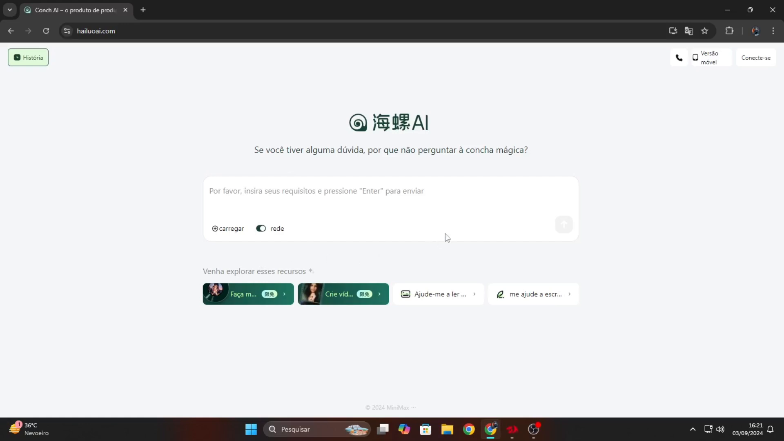Image resolution: width=784 pixels, height=441 pixels.
Task: Open Chrome three-dot menu
Action: tap(773, 31)
